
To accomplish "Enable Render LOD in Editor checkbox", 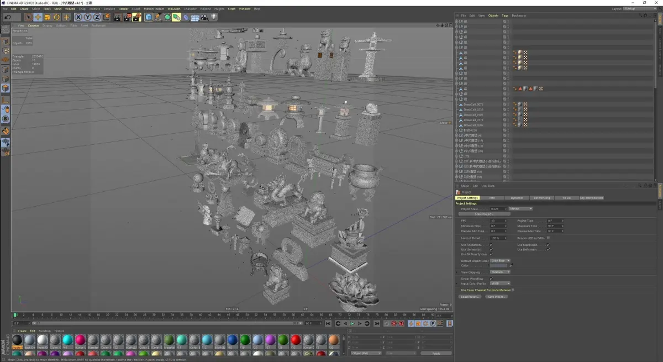I will click(x=548, y=238).
